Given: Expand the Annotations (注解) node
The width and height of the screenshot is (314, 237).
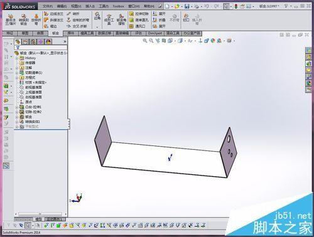Looking at the screenshot, I should coord(17,68).
